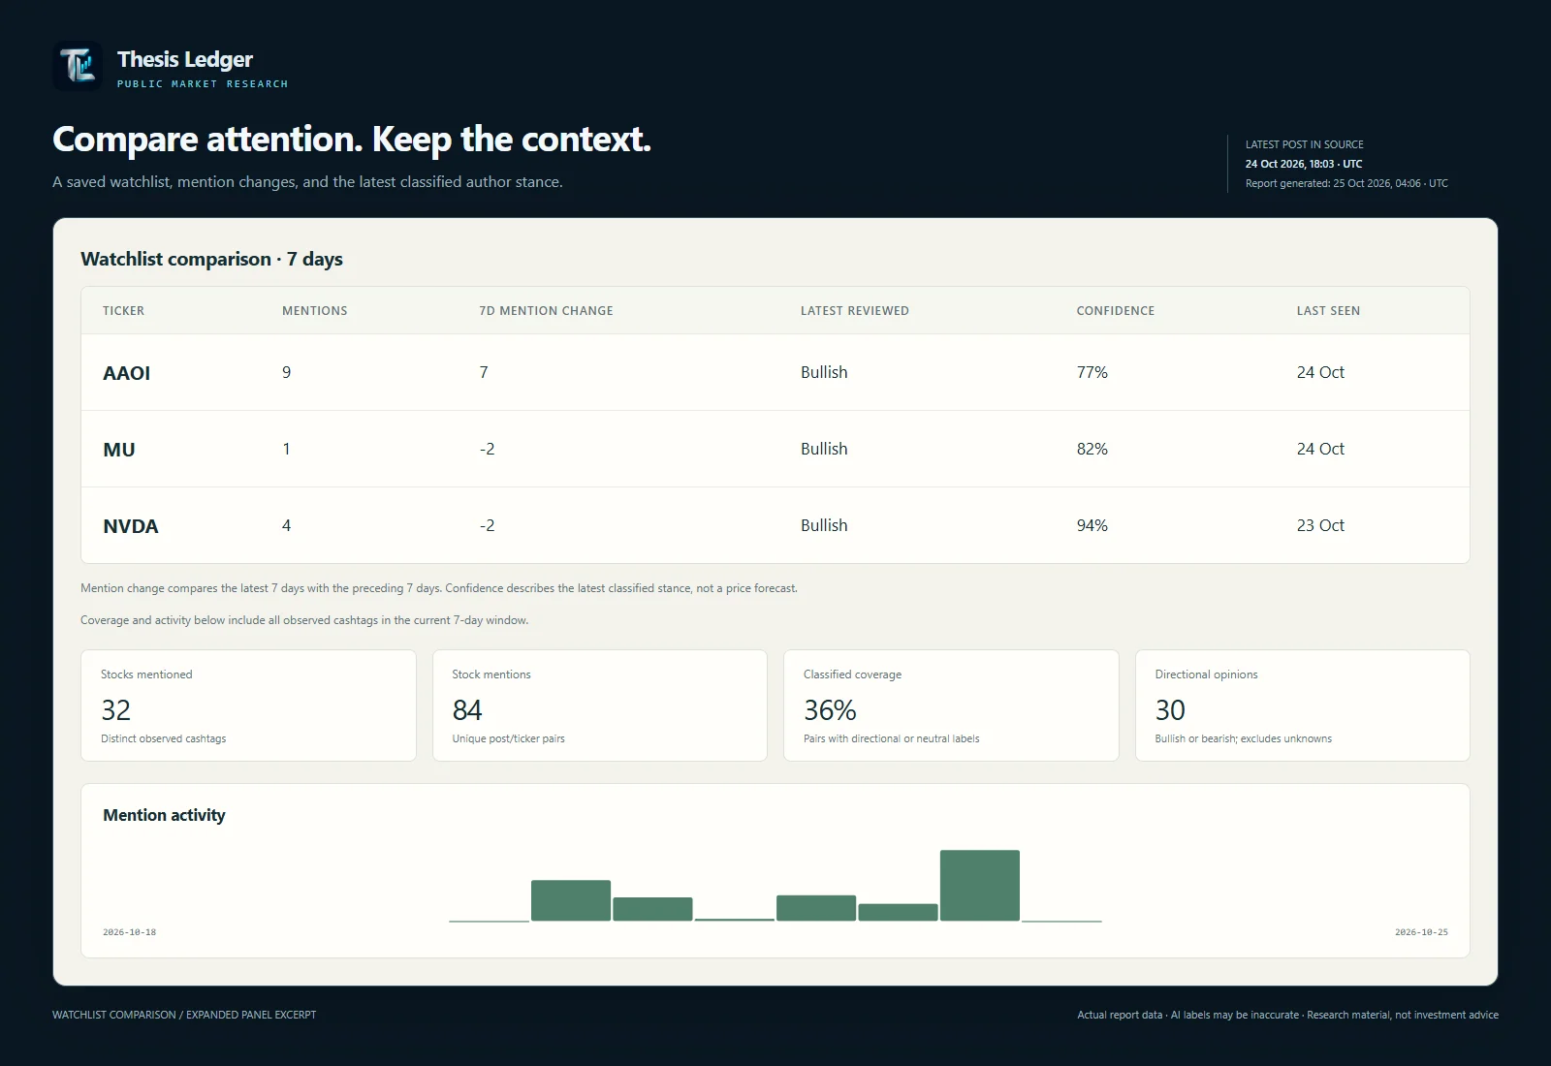
Task: Click the '24 Oct 2026, 18:03 · UTC' timestamp
Action: tap(1304, 164)
